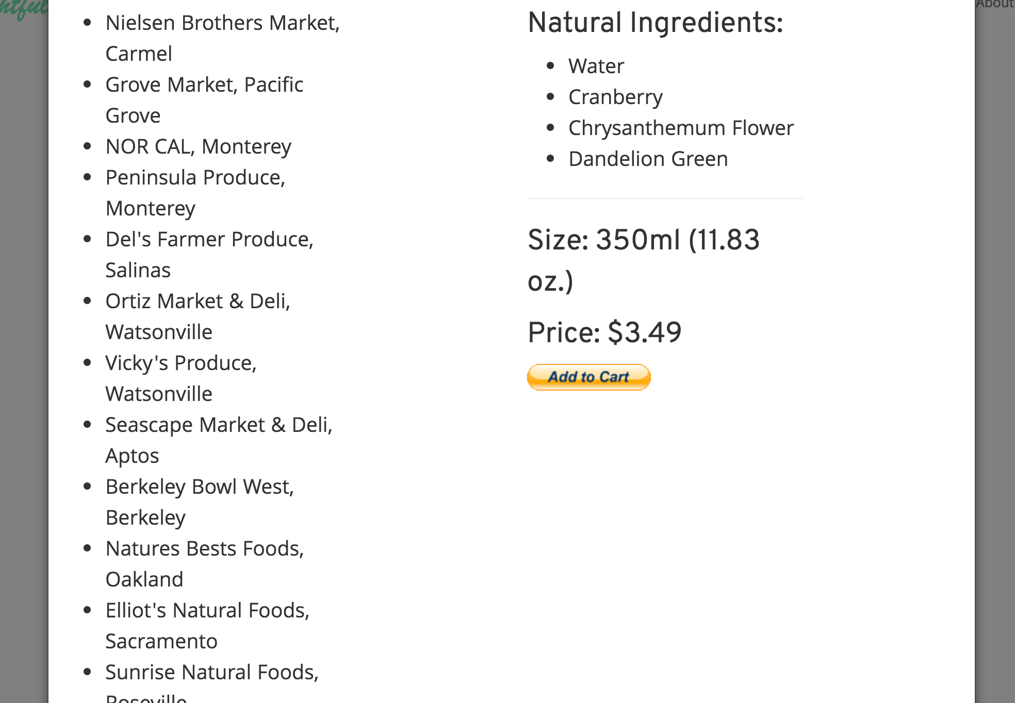Click the Price: $3.49 text

[x=604, y=332]
